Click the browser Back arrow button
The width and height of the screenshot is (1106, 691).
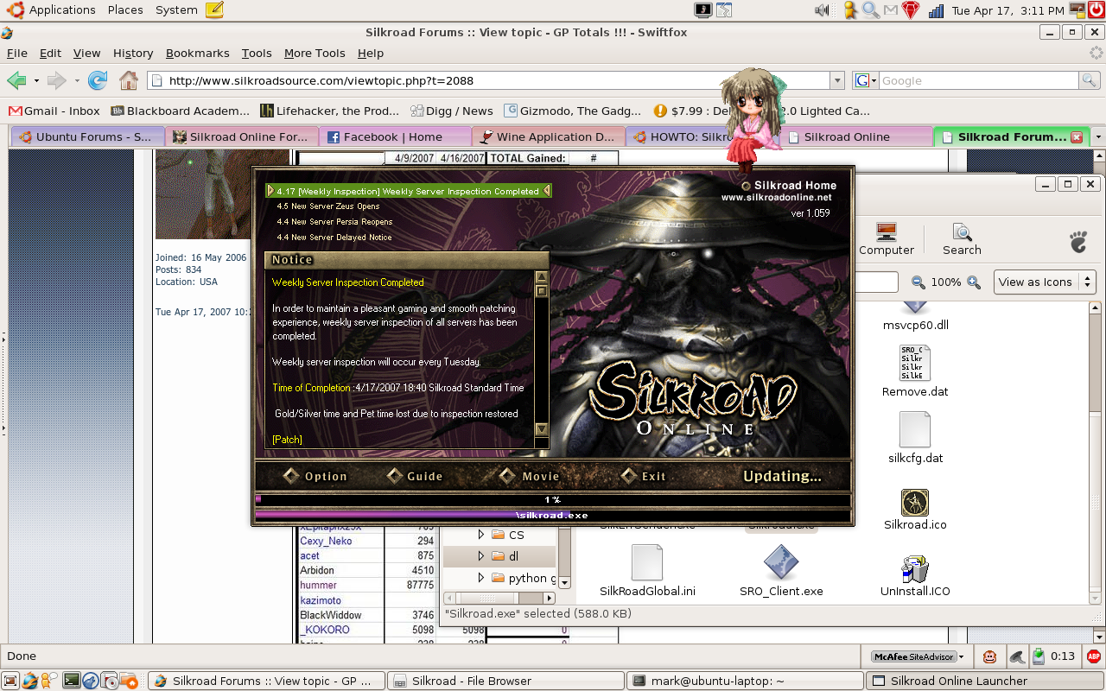pyautogui.click(x=16, y=80)
